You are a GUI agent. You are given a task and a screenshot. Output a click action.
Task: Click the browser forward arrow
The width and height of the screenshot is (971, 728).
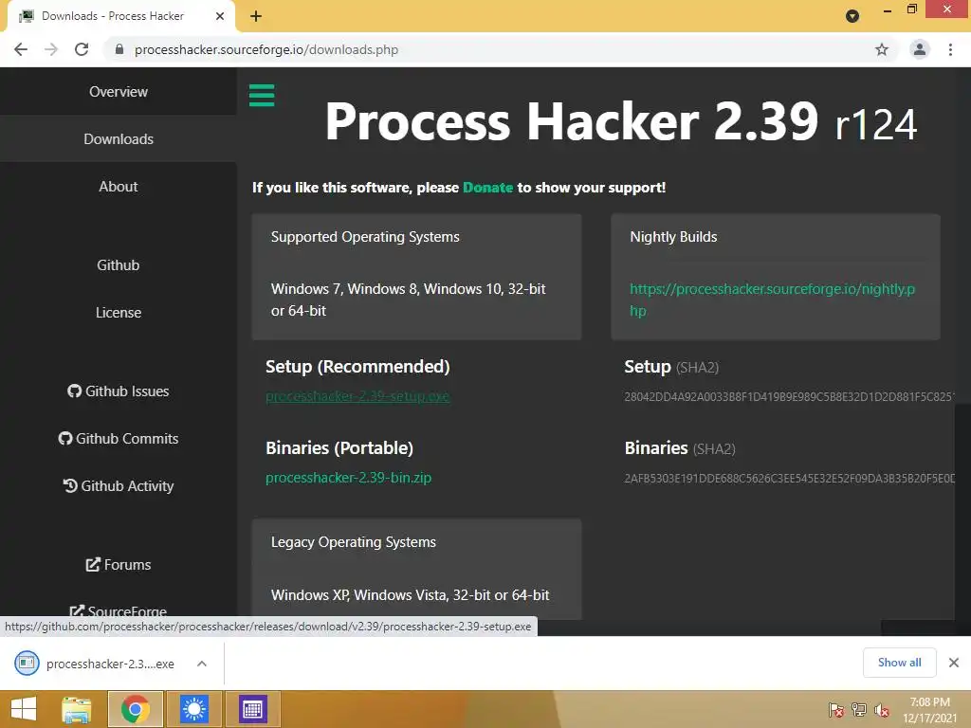click(x=51, y=49)
